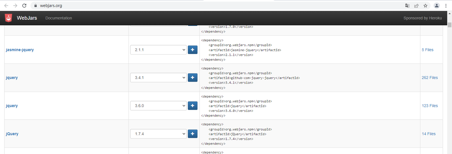Click the WebJars brand title
The width and height of the screenshot is (452, 154).
tap(27, 18)
